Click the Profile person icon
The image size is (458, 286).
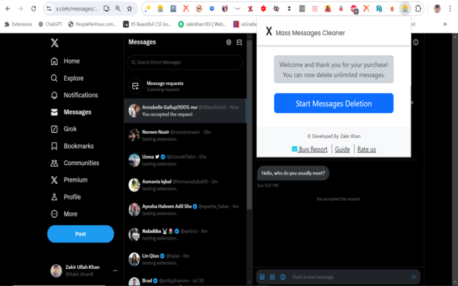(x=54, y=197)
